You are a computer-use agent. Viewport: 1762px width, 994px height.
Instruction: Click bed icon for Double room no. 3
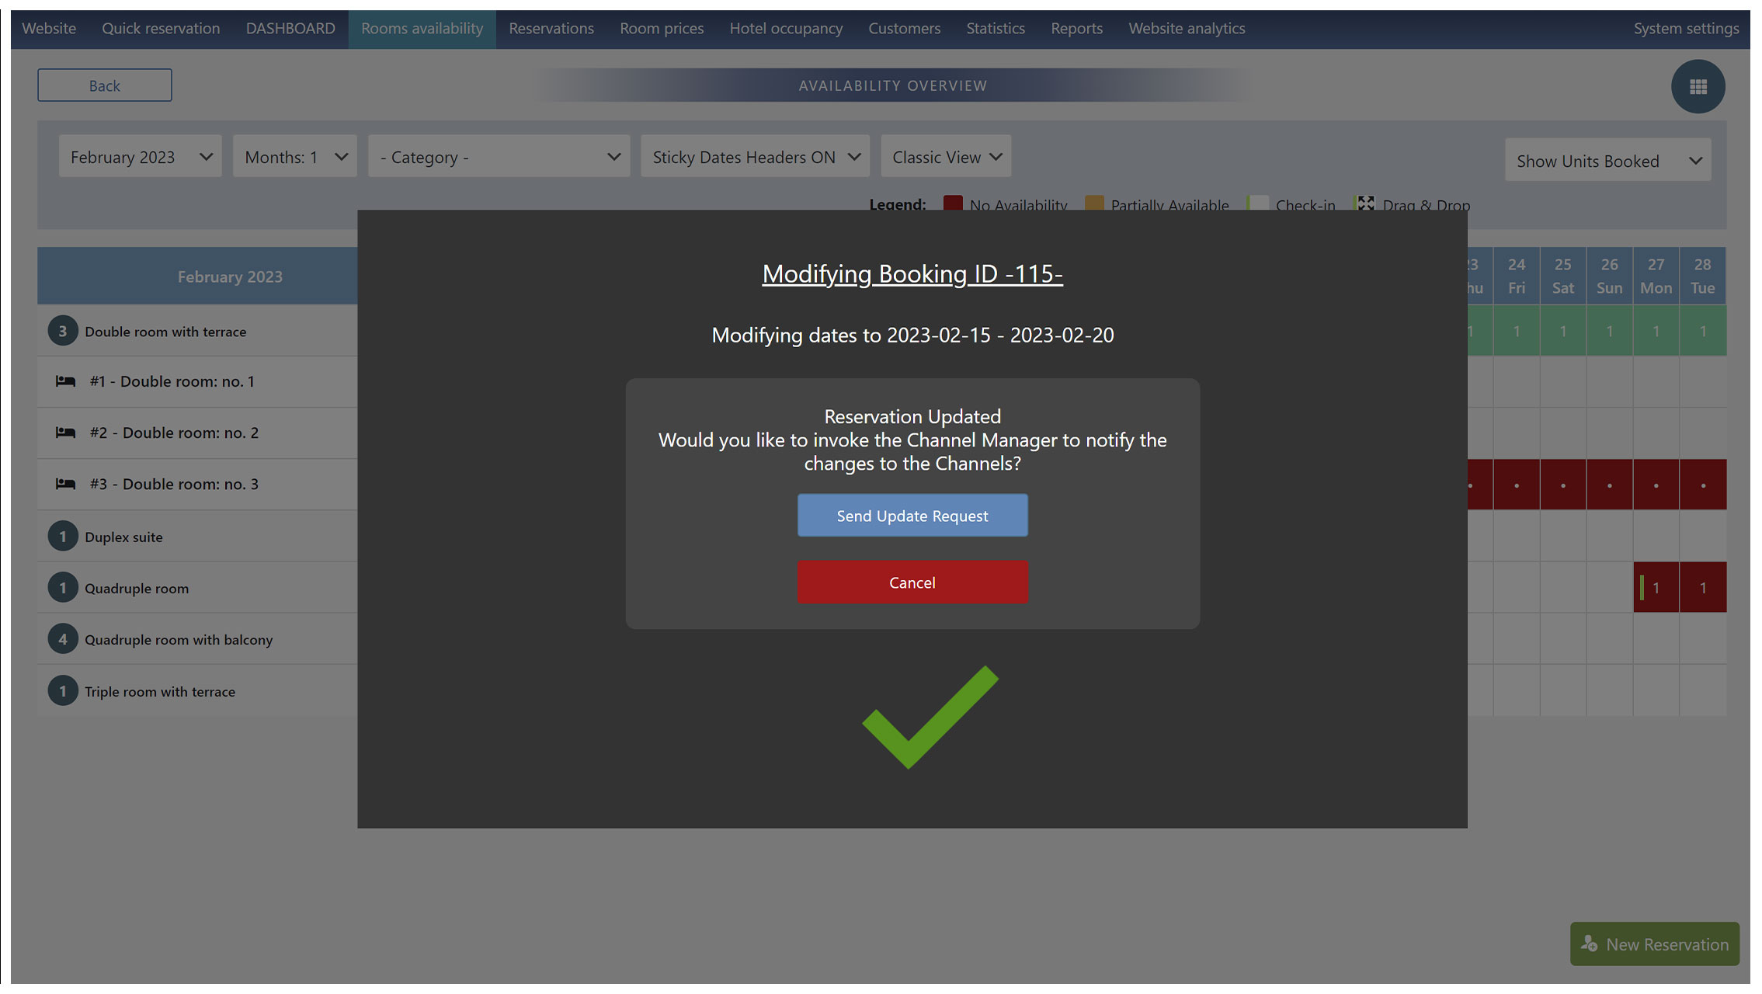(65, 484)
